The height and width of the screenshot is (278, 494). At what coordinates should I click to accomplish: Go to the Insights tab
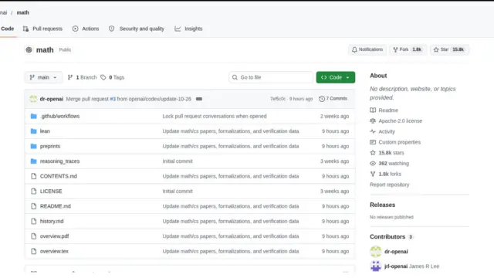(188, 29)
